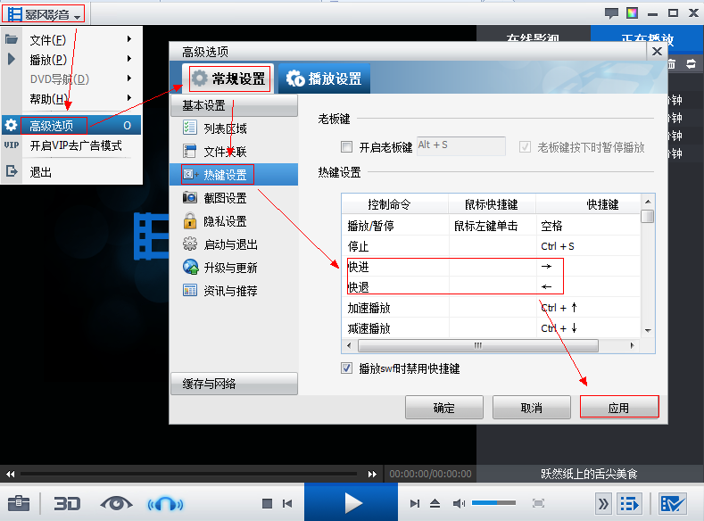The height and width of the screenshot is (521, 704).
Task: Expand the 缓存与网络 section header
Action: tap(234, 384)
